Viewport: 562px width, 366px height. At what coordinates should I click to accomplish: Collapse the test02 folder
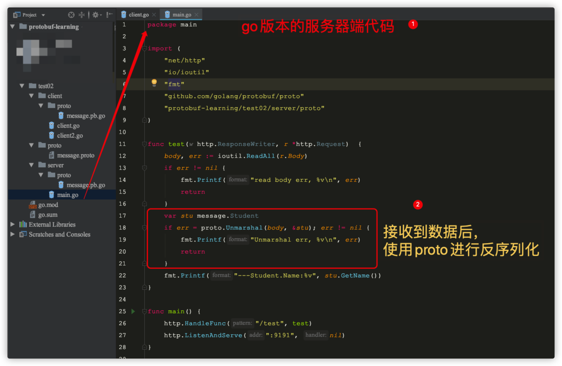tap(22, 86)
